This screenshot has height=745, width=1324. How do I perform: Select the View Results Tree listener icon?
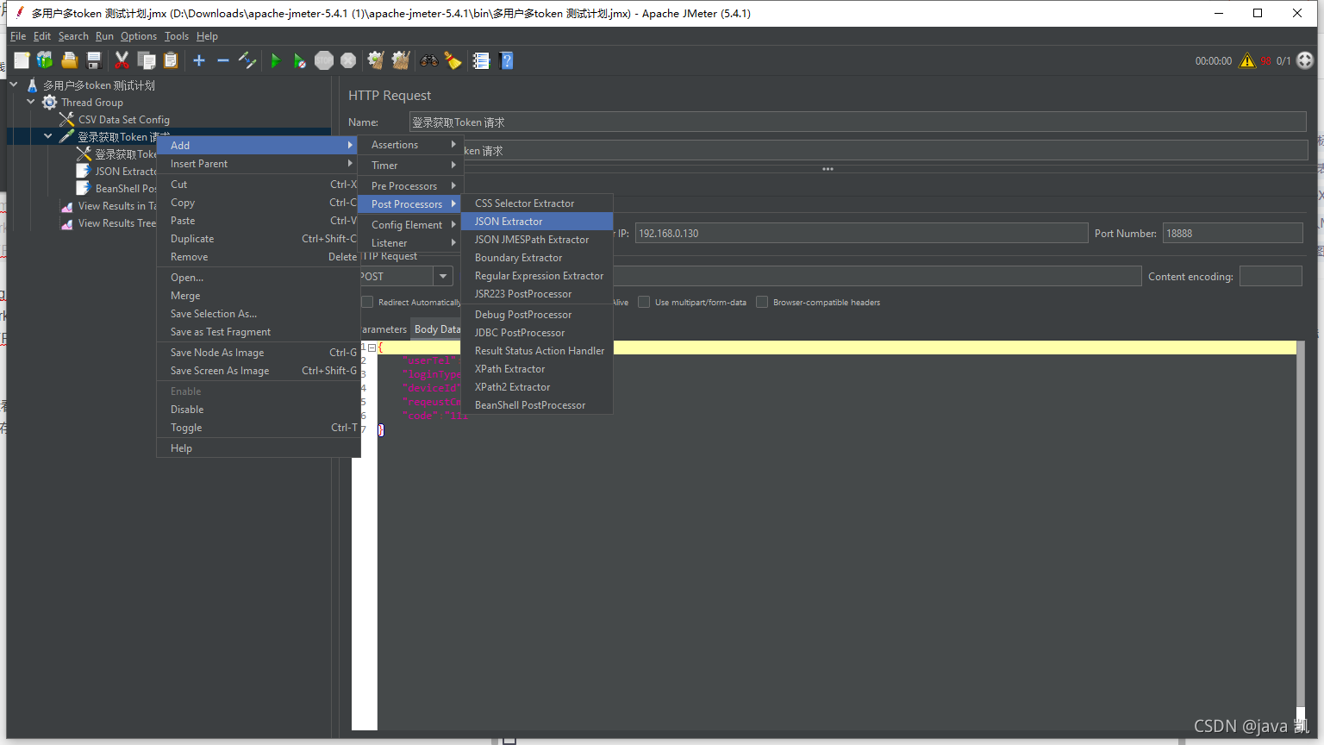click(66, 223)
